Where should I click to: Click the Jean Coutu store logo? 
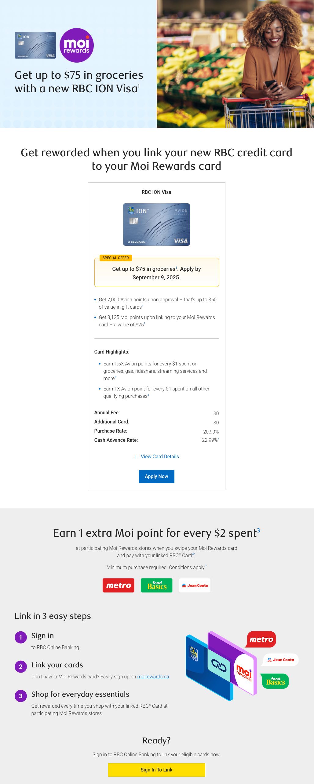pyautogui.click(x=195, y=585)
